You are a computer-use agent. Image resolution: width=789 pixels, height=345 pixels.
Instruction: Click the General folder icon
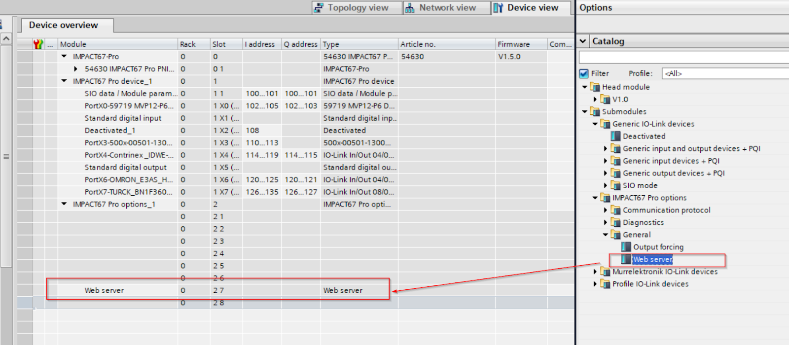point(615,235)
